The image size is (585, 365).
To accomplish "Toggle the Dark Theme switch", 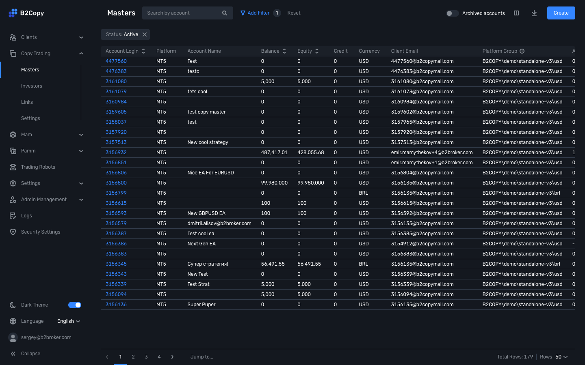I will pyautogui.click(x=75, y=305).
